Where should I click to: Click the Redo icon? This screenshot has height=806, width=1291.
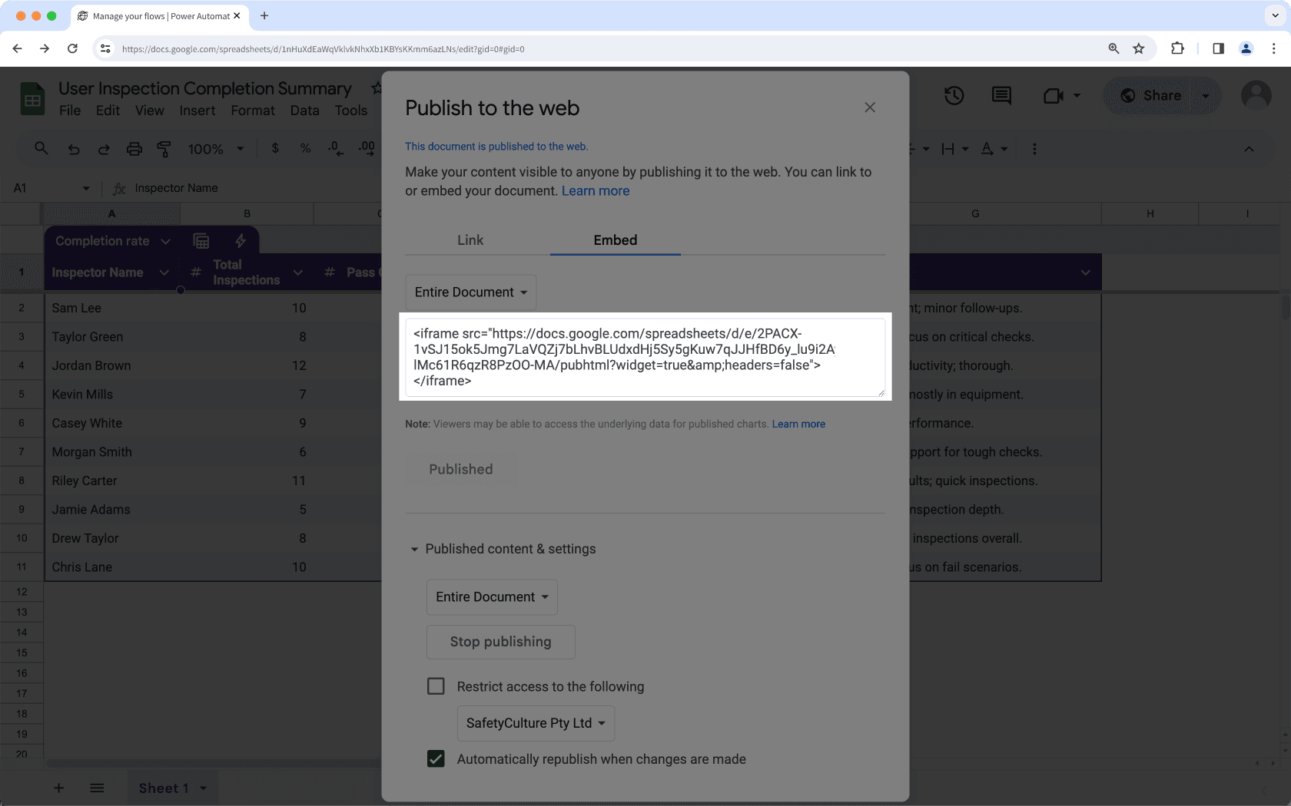(x=104, y=149)
